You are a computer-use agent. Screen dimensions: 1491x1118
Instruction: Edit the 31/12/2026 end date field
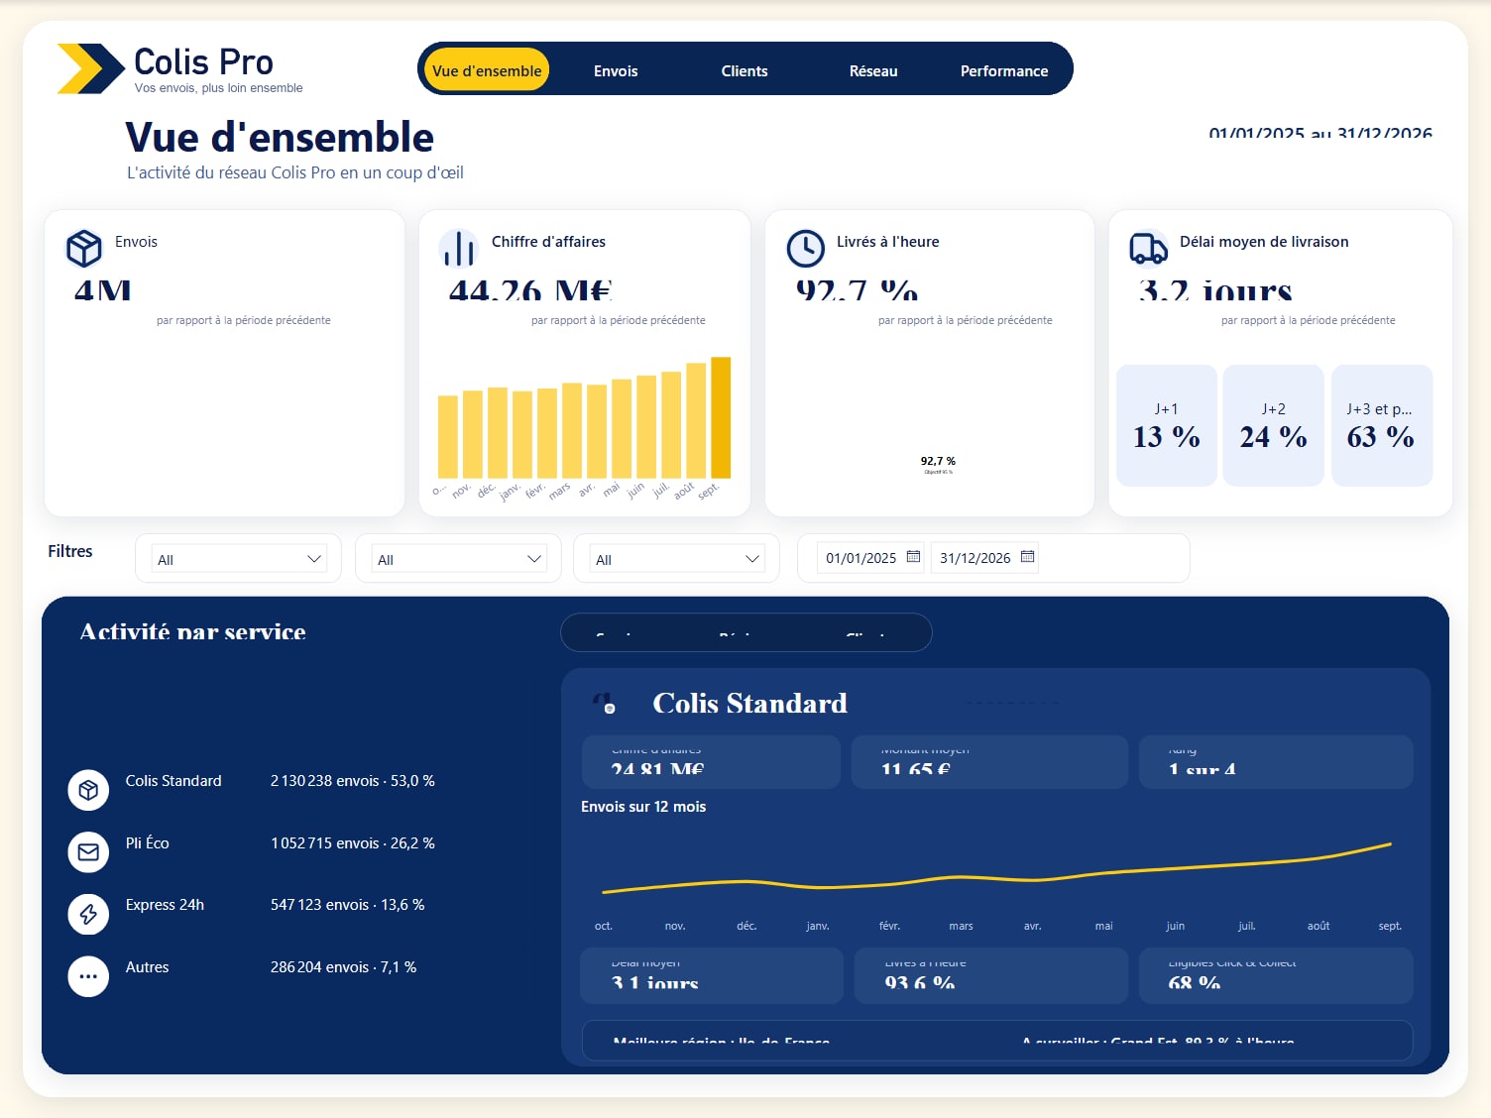coord(975,558)
